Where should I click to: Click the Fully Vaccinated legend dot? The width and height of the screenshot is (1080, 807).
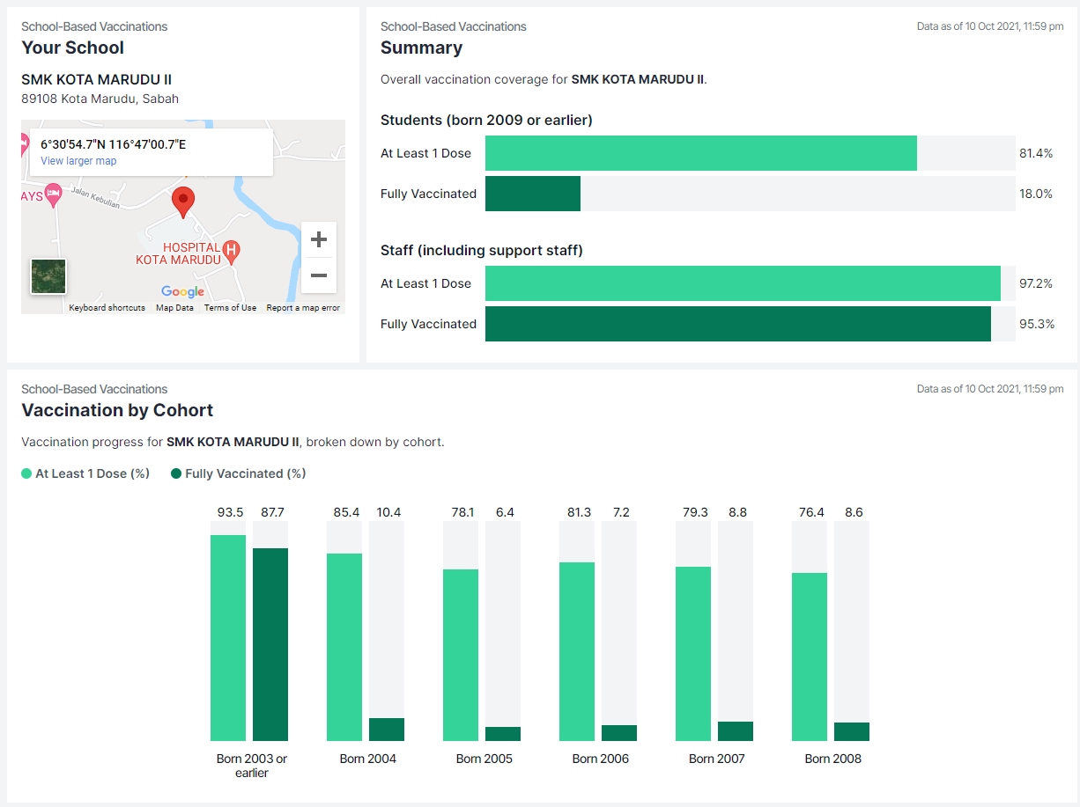[176, 473]
